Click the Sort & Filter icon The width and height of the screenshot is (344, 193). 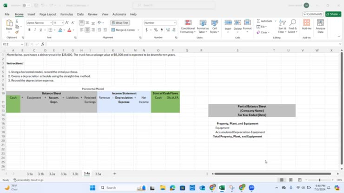click(x=282, y=24)
